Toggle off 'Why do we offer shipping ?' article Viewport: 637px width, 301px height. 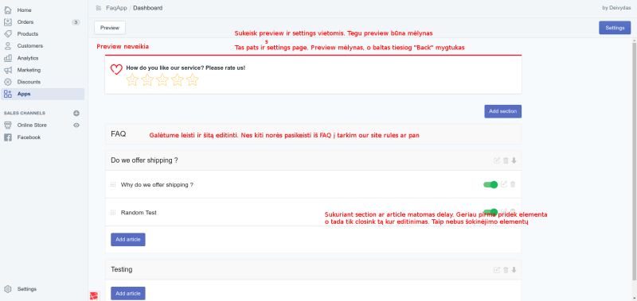(490, 185)
